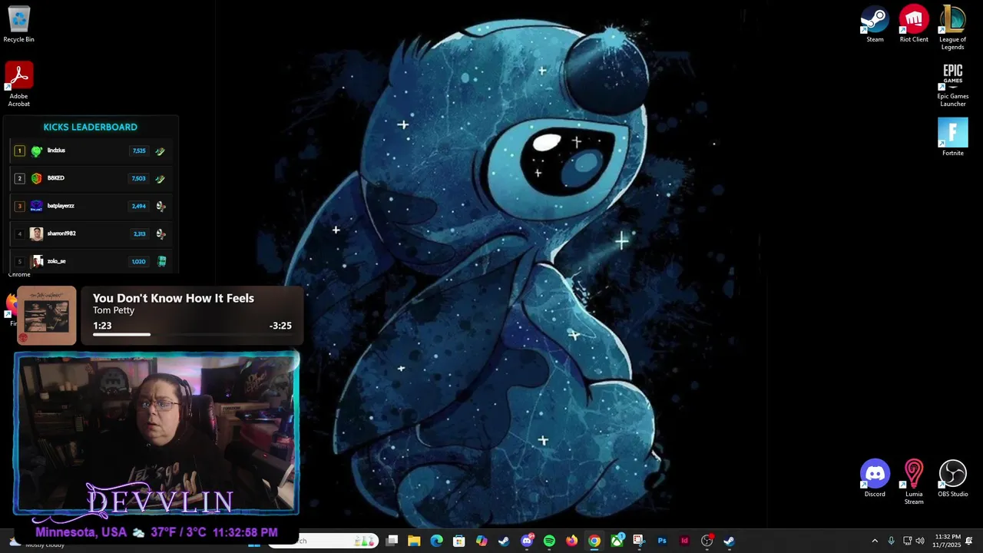The image size is (983, 553).
Task: Click the remaining time -3:25
Action: (280, 326)
